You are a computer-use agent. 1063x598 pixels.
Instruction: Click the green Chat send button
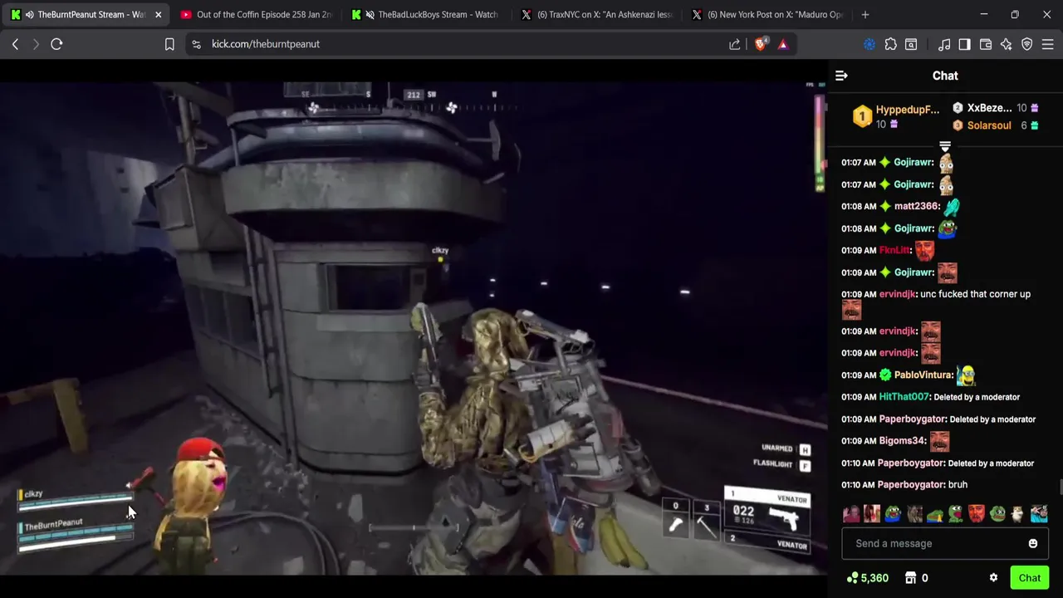(x=1030, y=578)
